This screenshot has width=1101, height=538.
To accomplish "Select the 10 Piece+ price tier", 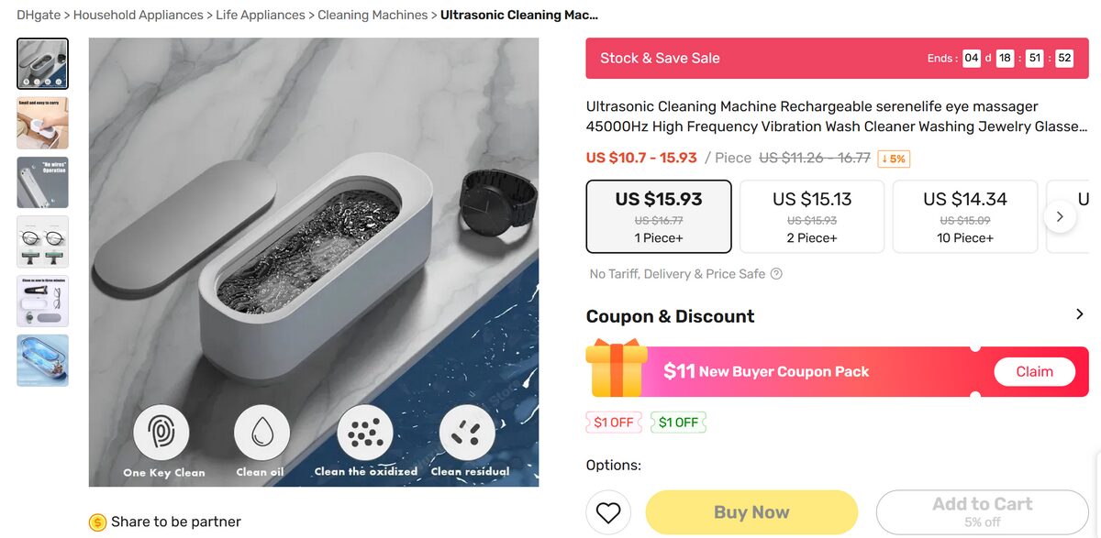I will click(x=964, y=216).
